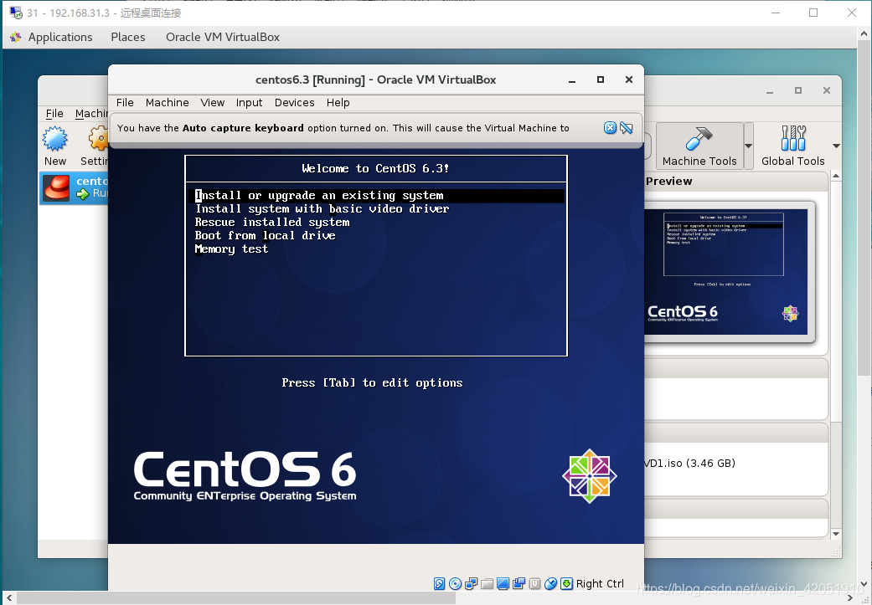Click the Applications icon in the top panel
872x605 pixels.
16,37
